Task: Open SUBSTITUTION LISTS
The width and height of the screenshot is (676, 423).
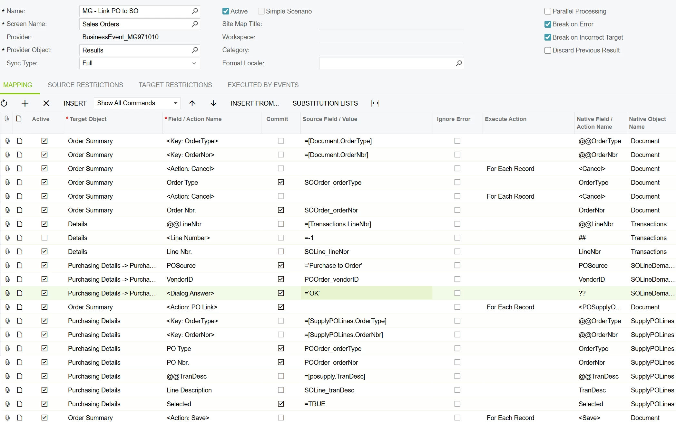Action: point(325,103)
